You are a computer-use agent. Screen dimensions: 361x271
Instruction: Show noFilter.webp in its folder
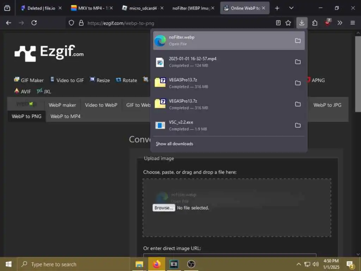point(298,41)
